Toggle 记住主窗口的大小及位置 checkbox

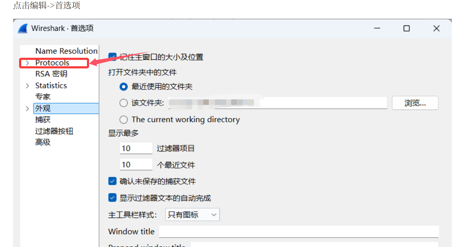112,57
